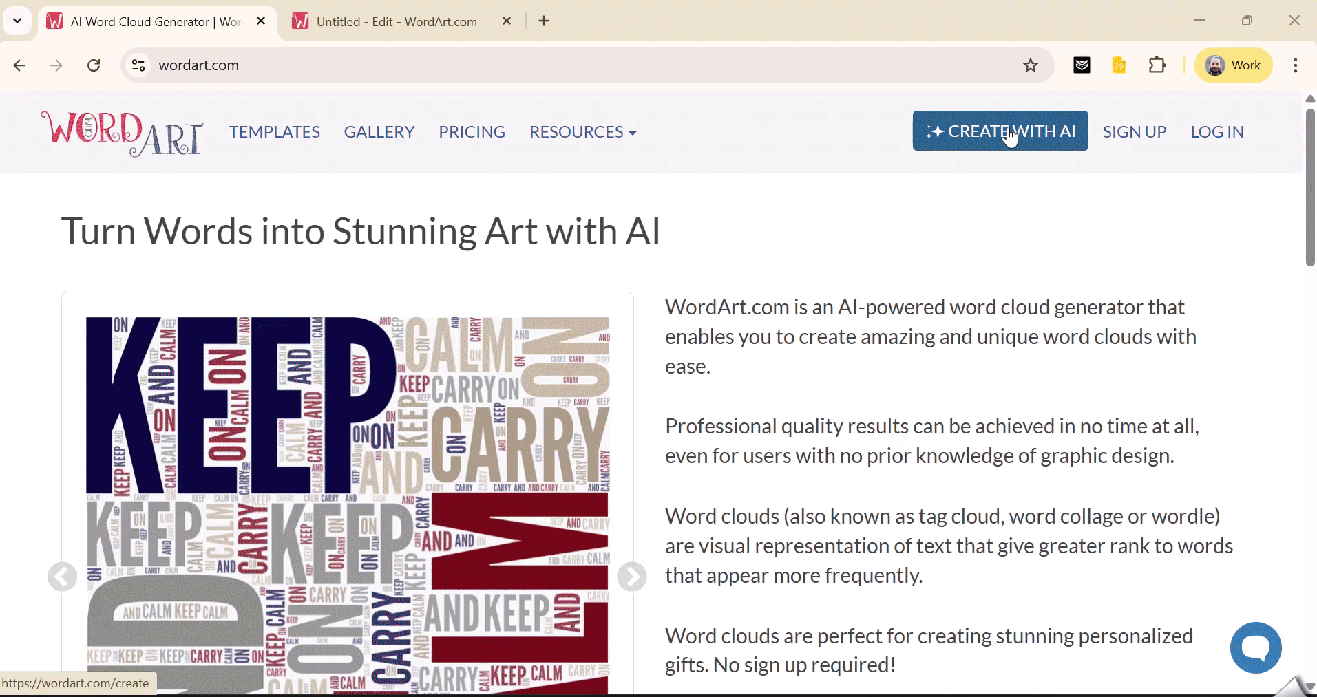Open the tab search dropdown arrow
Screen dimensions: 1317x697
click(18, 21)
